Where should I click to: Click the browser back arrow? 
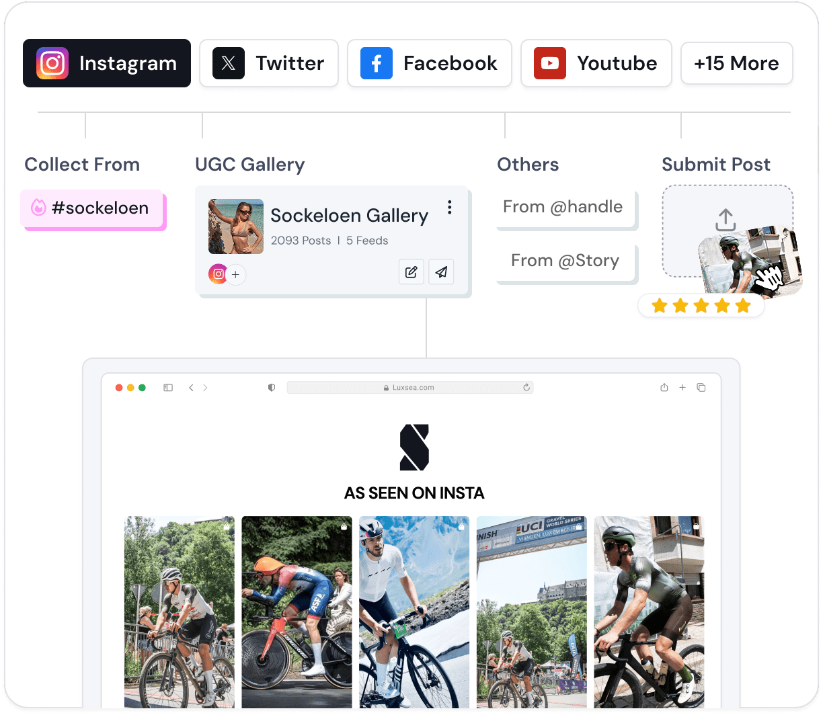191,388
